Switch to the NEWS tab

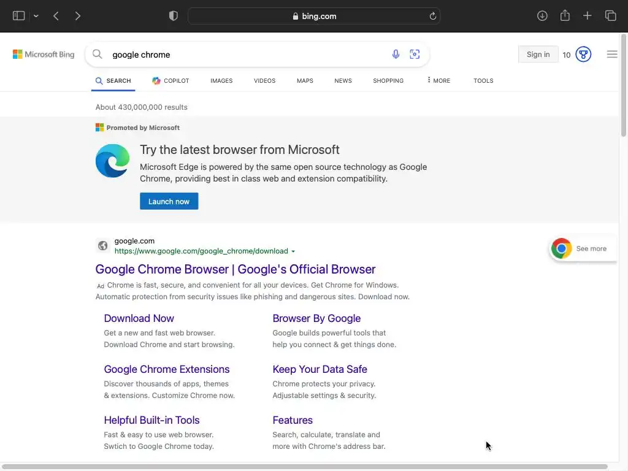[x=343, y=80]
